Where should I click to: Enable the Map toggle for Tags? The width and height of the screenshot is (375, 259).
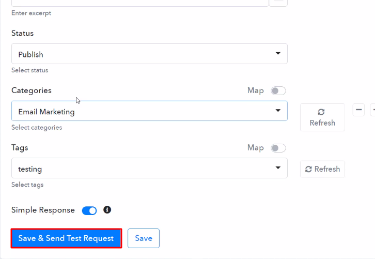(x=278, y=148)
